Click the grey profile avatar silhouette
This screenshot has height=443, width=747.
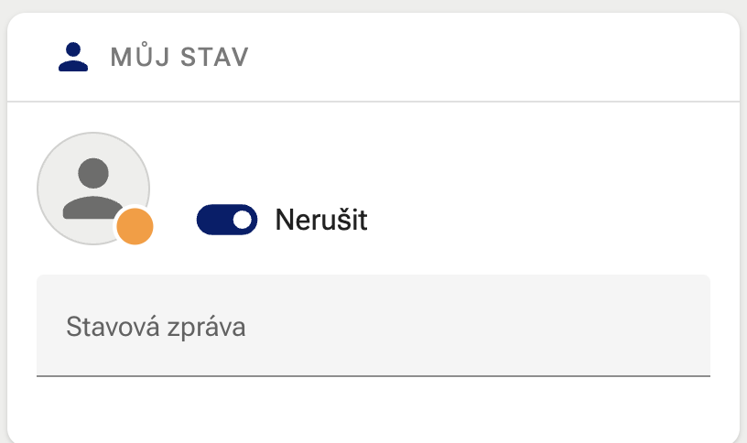tap(93, 189)
